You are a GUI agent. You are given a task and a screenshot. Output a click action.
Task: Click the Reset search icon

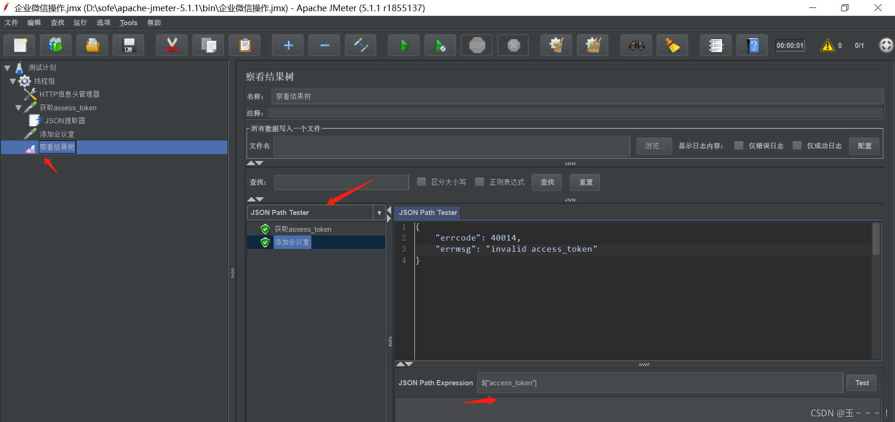(673, 45)
